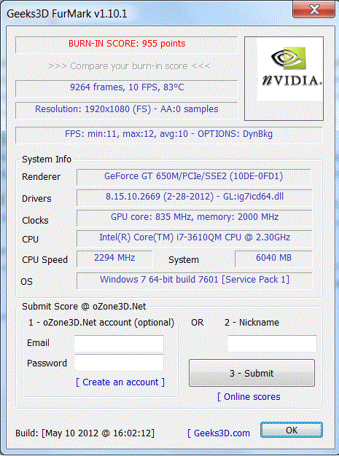Viewport: 339px width, 456px height.
Task: Click the Resolution: 1920x1080 (FS) field
Action: 127,110
